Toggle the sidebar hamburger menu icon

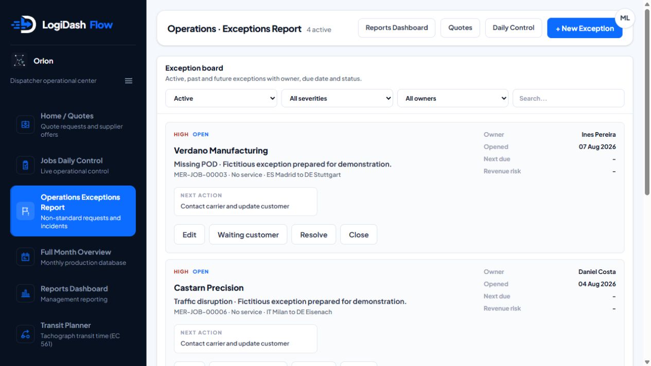click(x=129, y=81)
